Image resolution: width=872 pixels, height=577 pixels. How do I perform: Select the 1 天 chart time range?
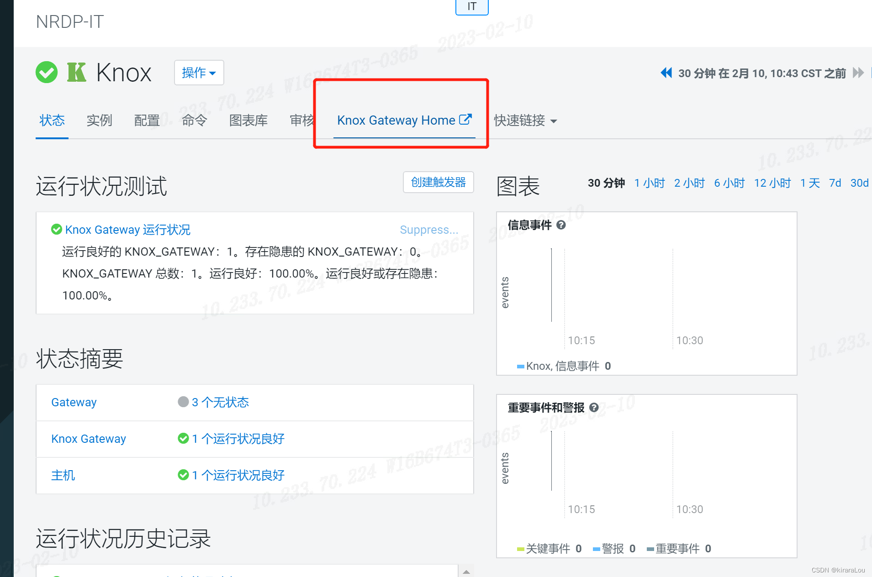pyautogui.click(x=810, y=183)
